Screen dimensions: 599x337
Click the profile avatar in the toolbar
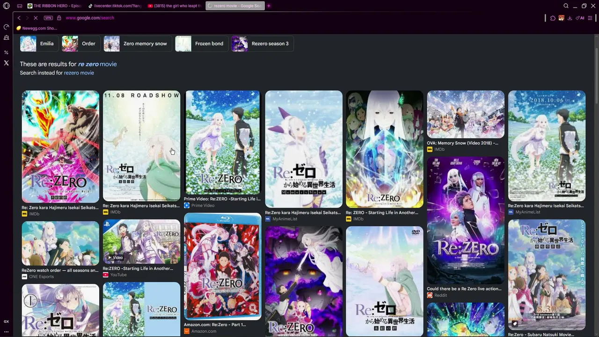(561, 18)
